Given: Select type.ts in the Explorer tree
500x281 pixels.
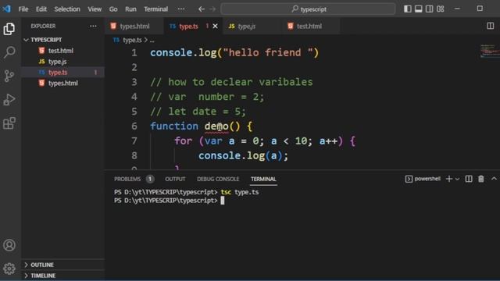Looking at the screenshot, I should pos(63,73).
